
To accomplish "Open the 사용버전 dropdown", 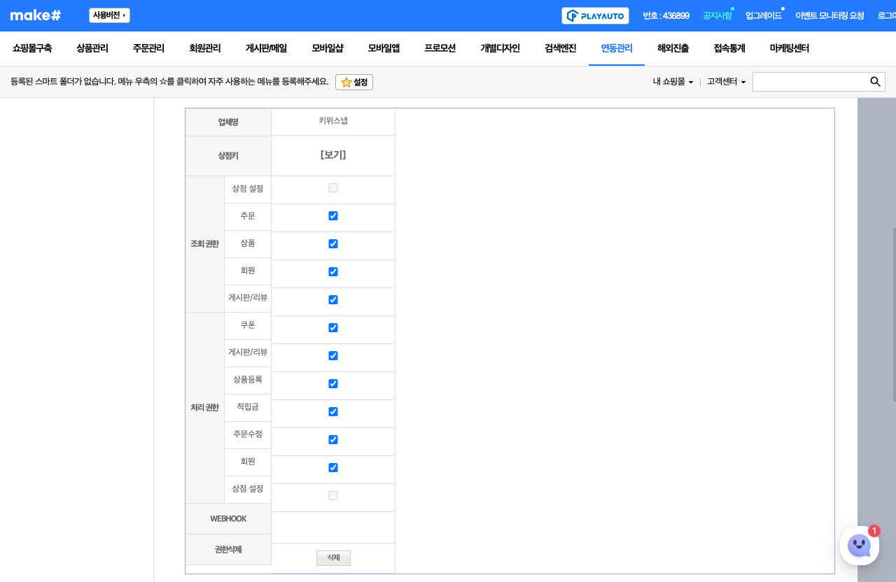I will tap(109, 15).
